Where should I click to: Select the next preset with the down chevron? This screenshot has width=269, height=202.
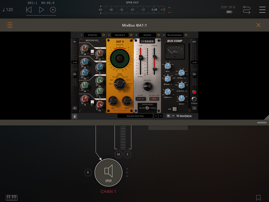(156, 116)
